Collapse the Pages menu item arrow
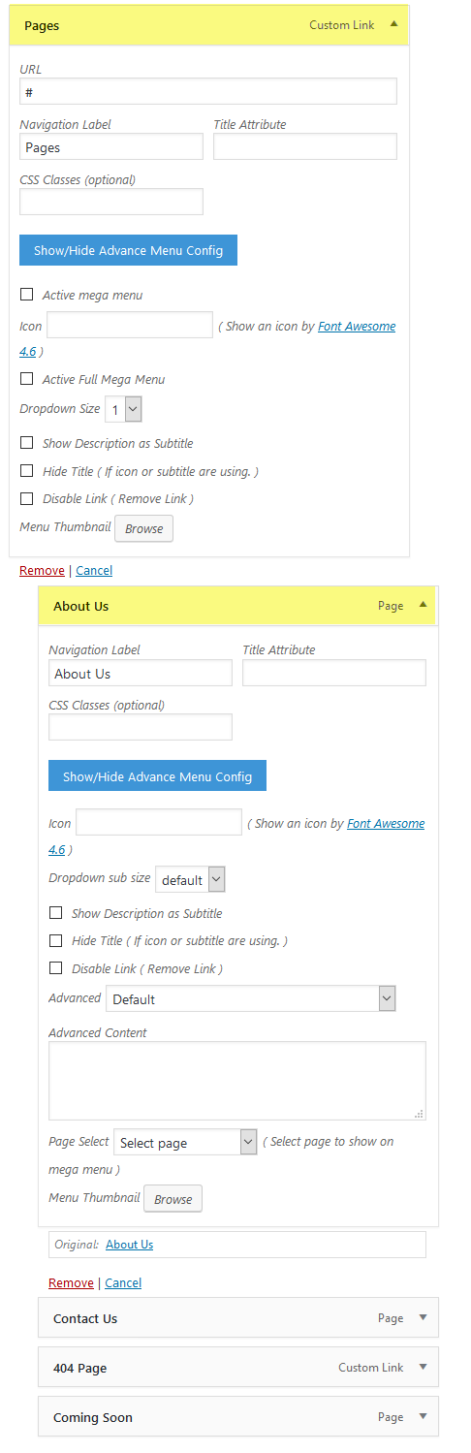Image resolution: width=471 pixels, height=1453 pixels. (392, 24)
